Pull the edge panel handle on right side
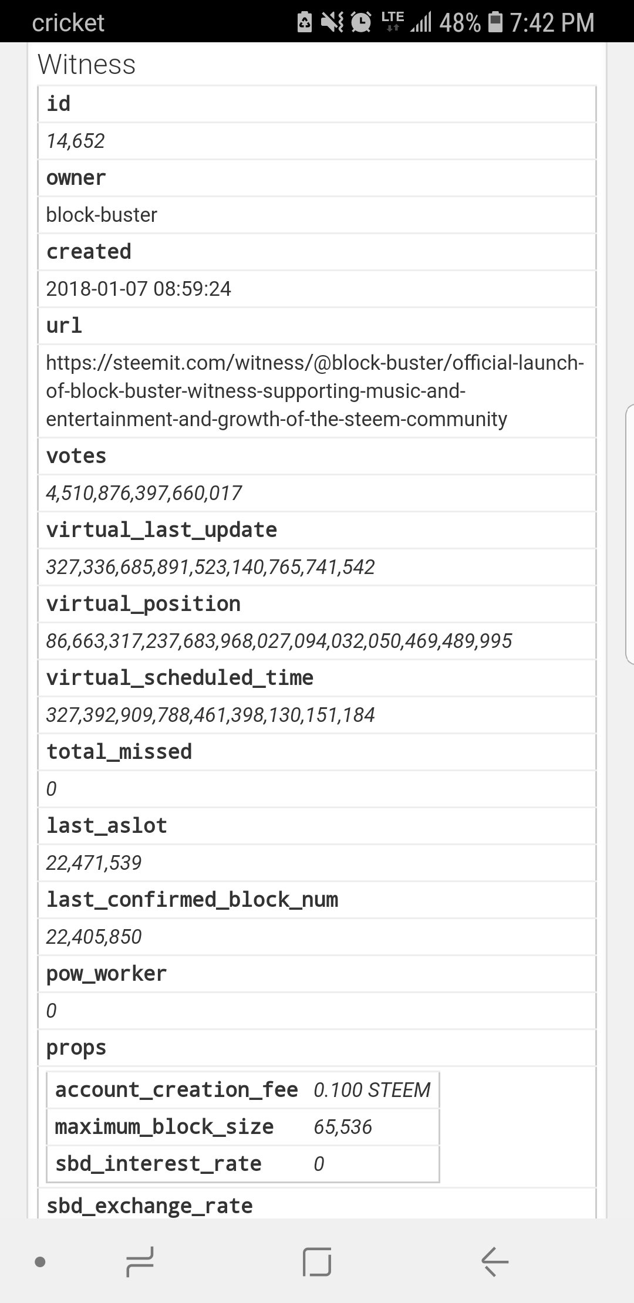The height and width of the screenshot is (1303, 634). click(x=629, y=534)
